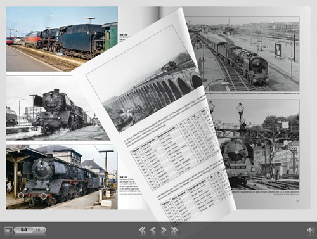Go to the next page
Screen dimensions: 317x239
click(x=164, y=229)
